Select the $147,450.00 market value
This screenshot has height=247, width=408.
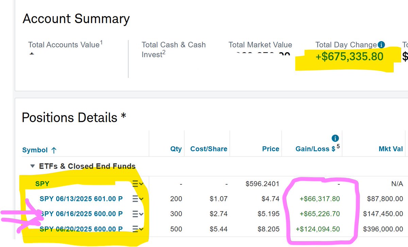pyautogui.click(x=383, y=214)
